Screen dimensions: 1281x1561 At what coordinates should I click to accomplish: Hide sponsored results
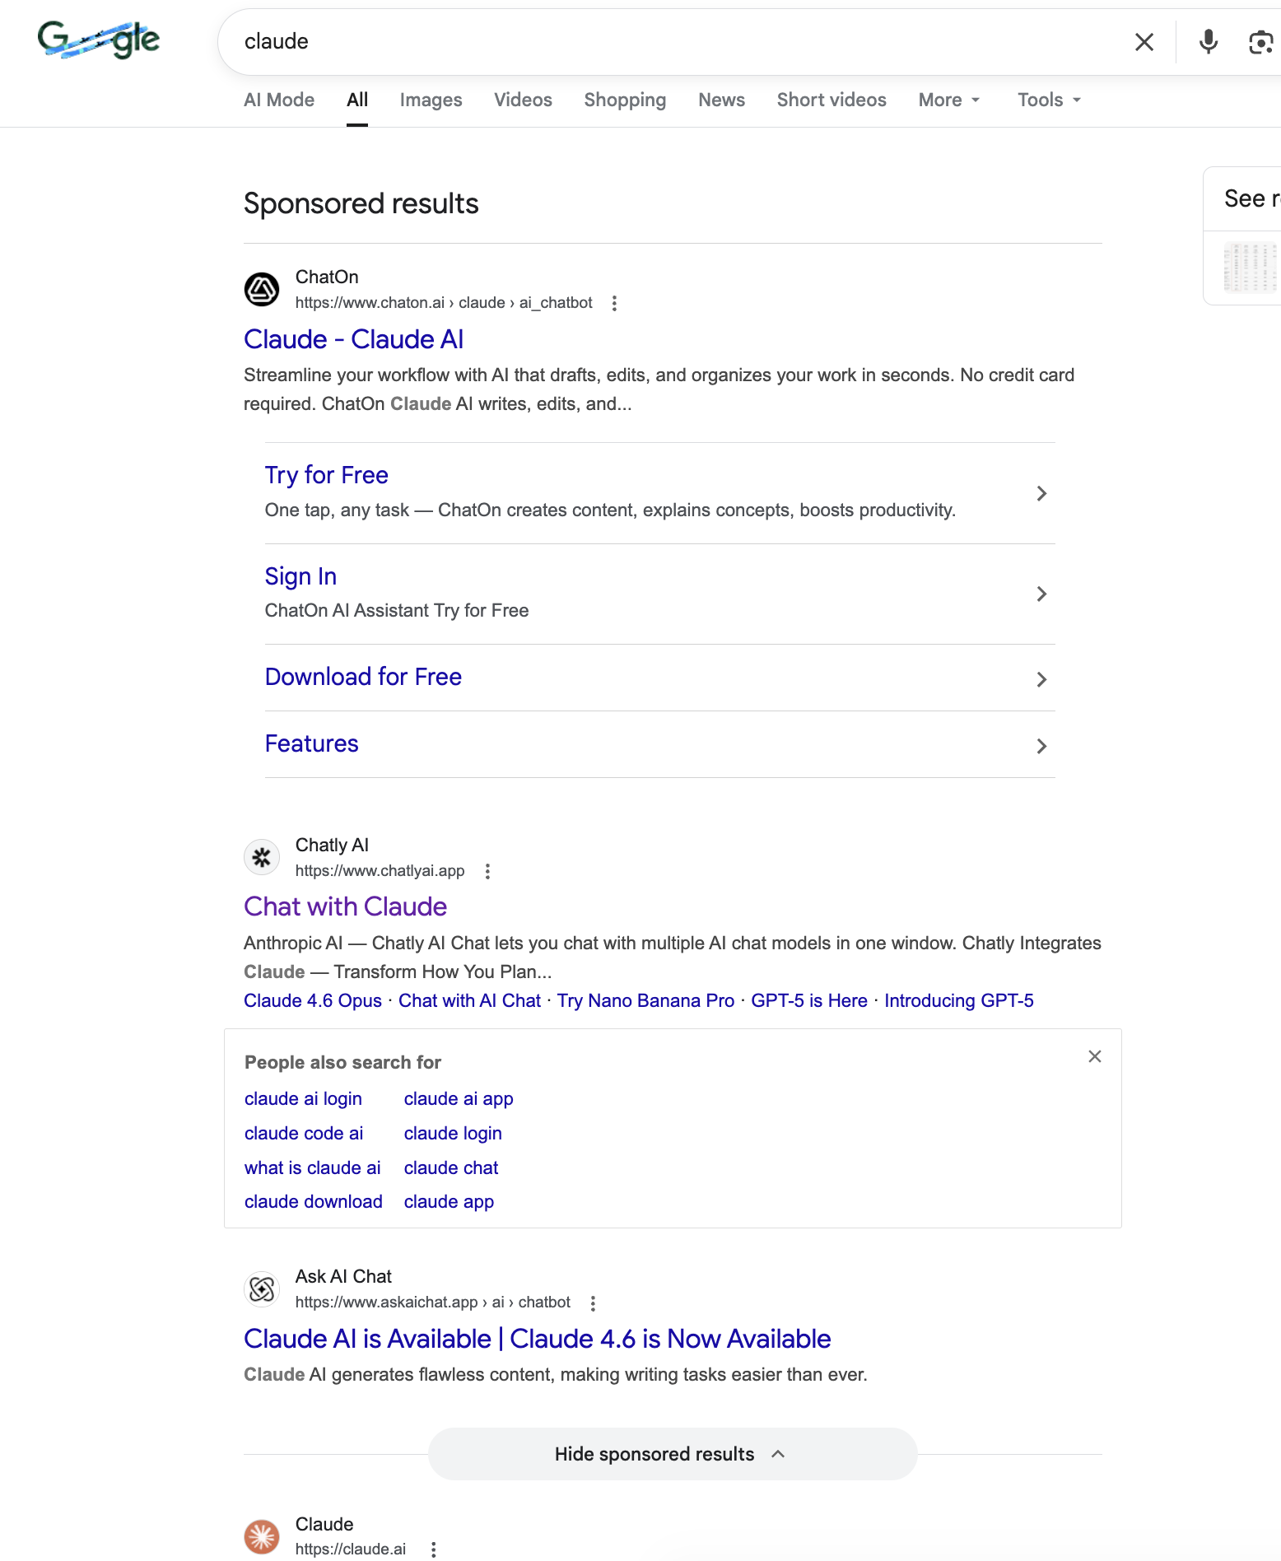coord(672,1454)
